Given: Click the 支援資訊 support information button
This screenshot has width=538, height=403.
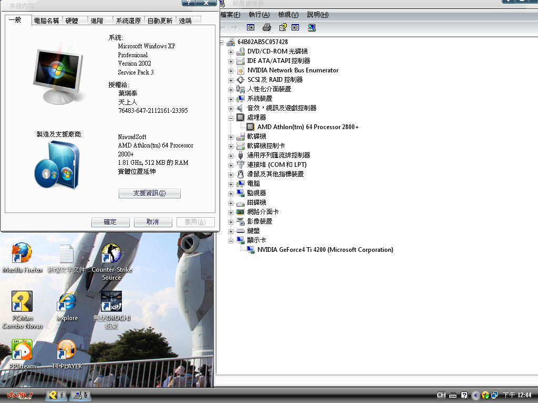Looking at the screenshot, I should tap(149, 193).
